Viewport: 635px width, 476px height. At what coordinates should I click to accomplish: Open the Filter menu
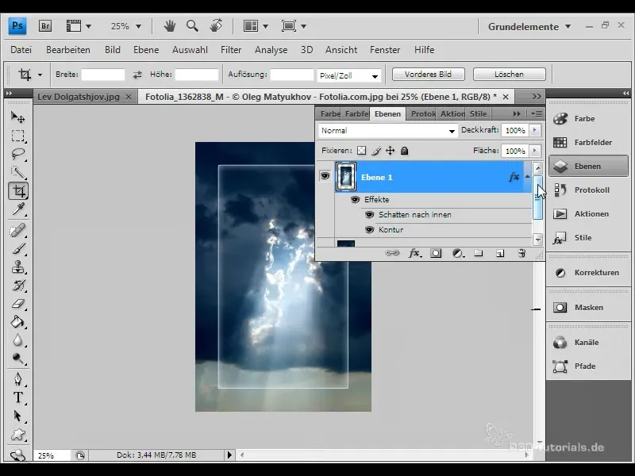click(x=231, y=50)
